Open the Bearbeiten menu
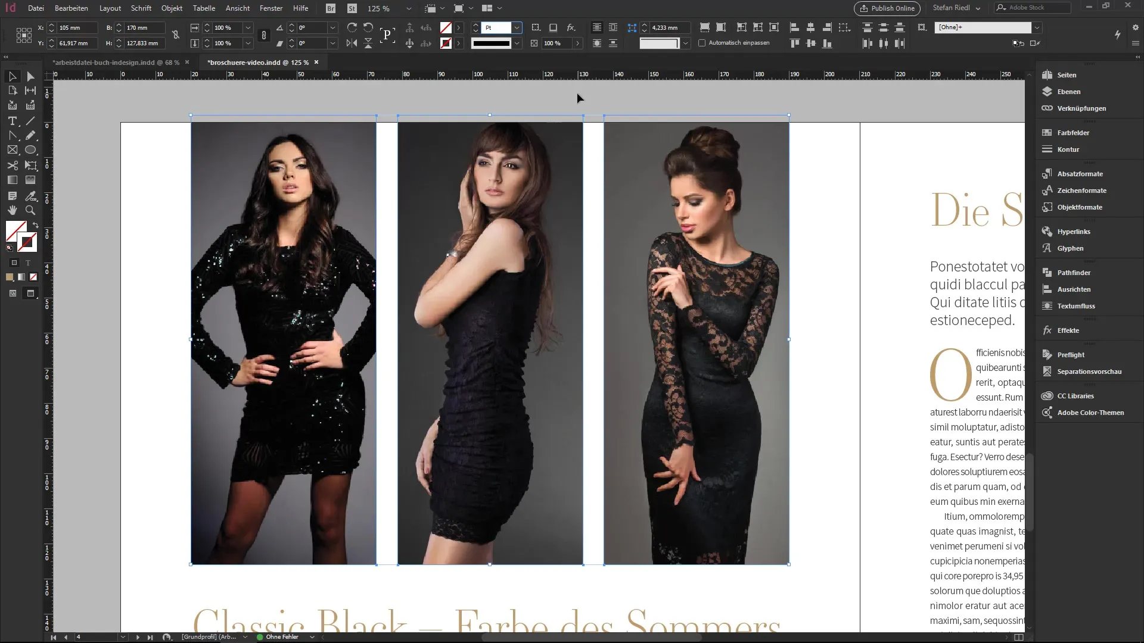Viewport: 1144px width, 643px height. pyautogui.click(x=71, y=8)
